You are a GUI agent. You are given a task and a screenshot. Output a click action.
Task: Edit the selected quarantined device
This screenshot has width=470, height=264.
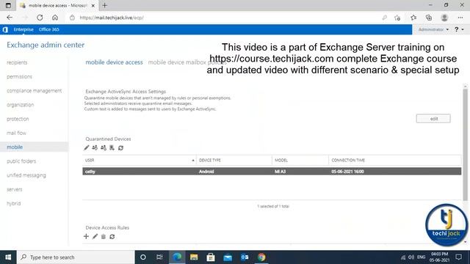coord(87,147)
